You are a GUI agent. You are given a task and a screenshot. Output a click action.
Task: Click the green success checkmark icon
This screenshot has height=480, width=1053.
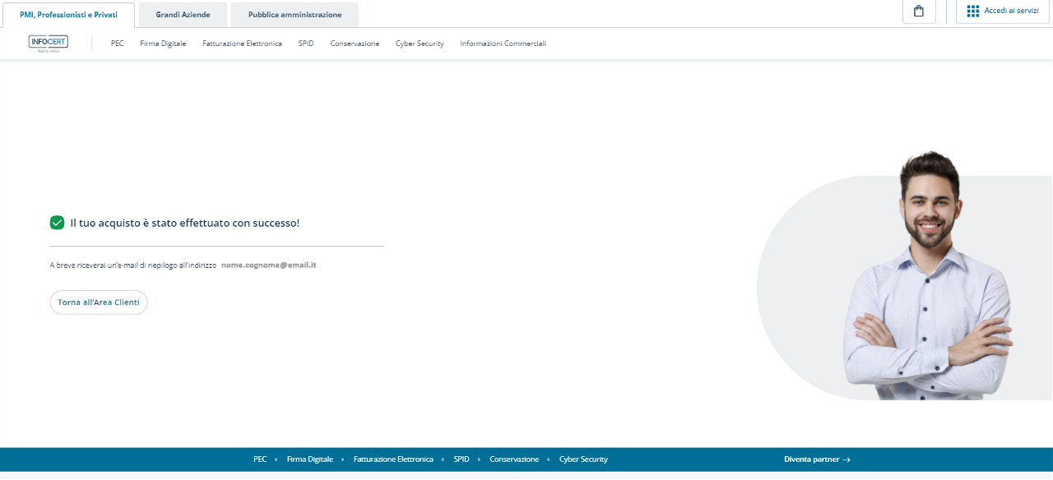[57, 223]
